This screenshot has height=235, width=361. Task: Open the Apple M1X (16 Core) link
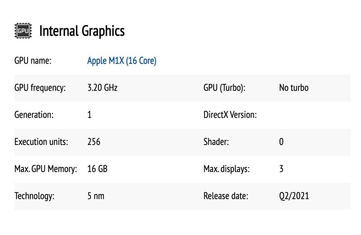click(122, 61)
